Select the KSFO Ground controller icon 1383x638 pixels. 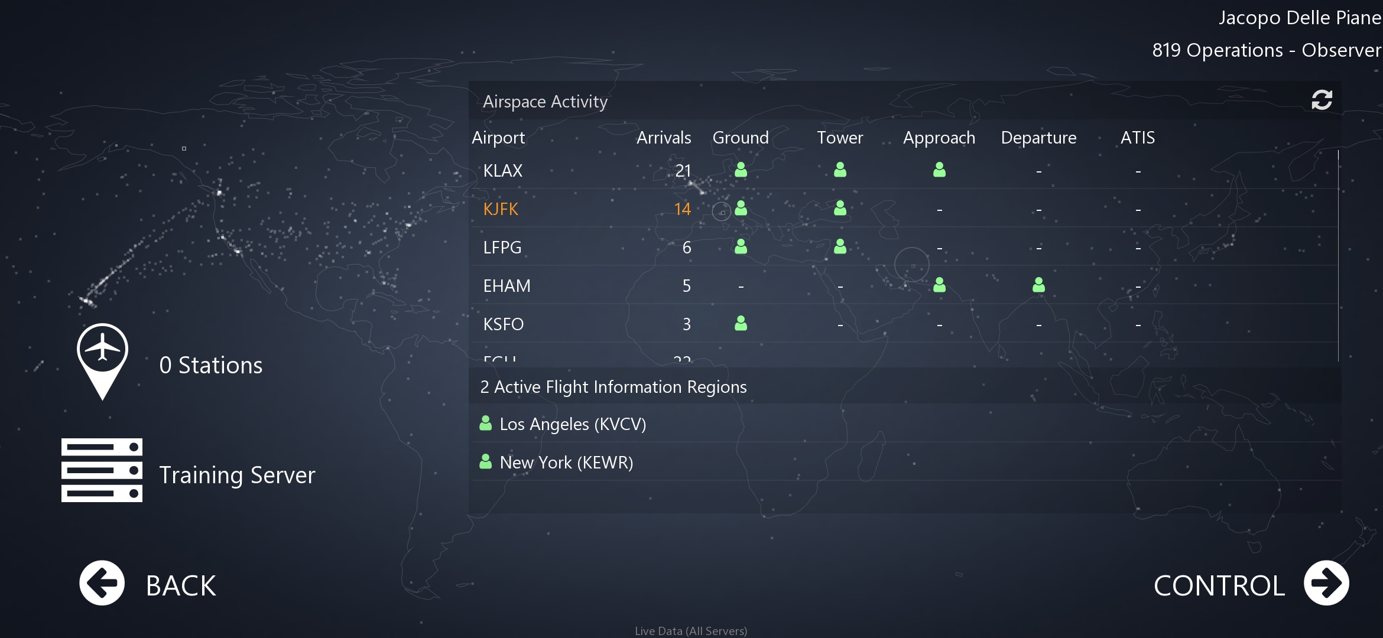click(741, 323)
